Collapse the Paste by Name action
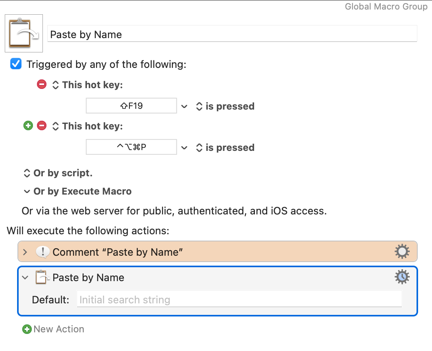This screenshot has height=351, width=432. click(x=25, y=278)
